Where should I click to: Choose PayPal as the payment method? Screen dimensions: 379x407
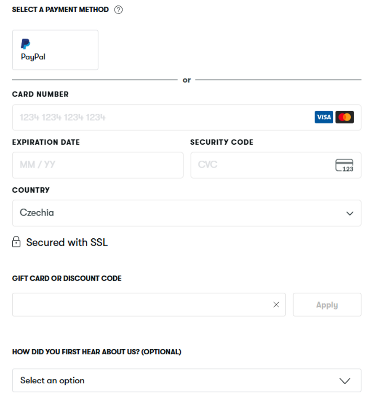(55, 50)
